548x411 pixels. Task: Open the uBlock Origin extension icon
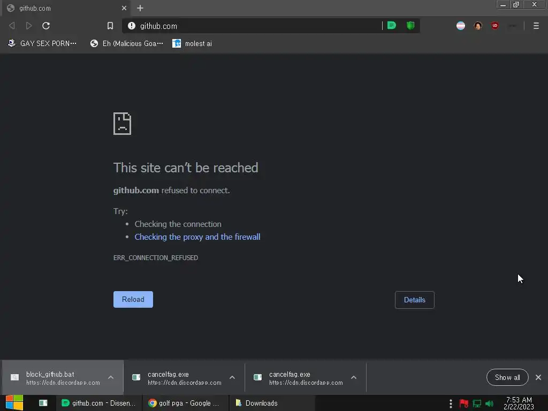[x=495, y=26]
